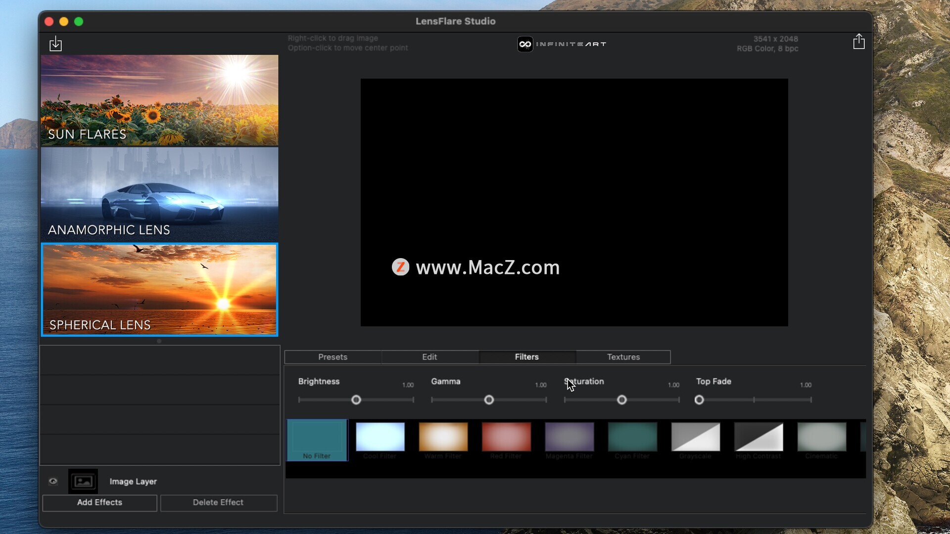This screenshot has width=950, height=534.
Task: Choose the Sun Flares category
Action: click(159, 100)
